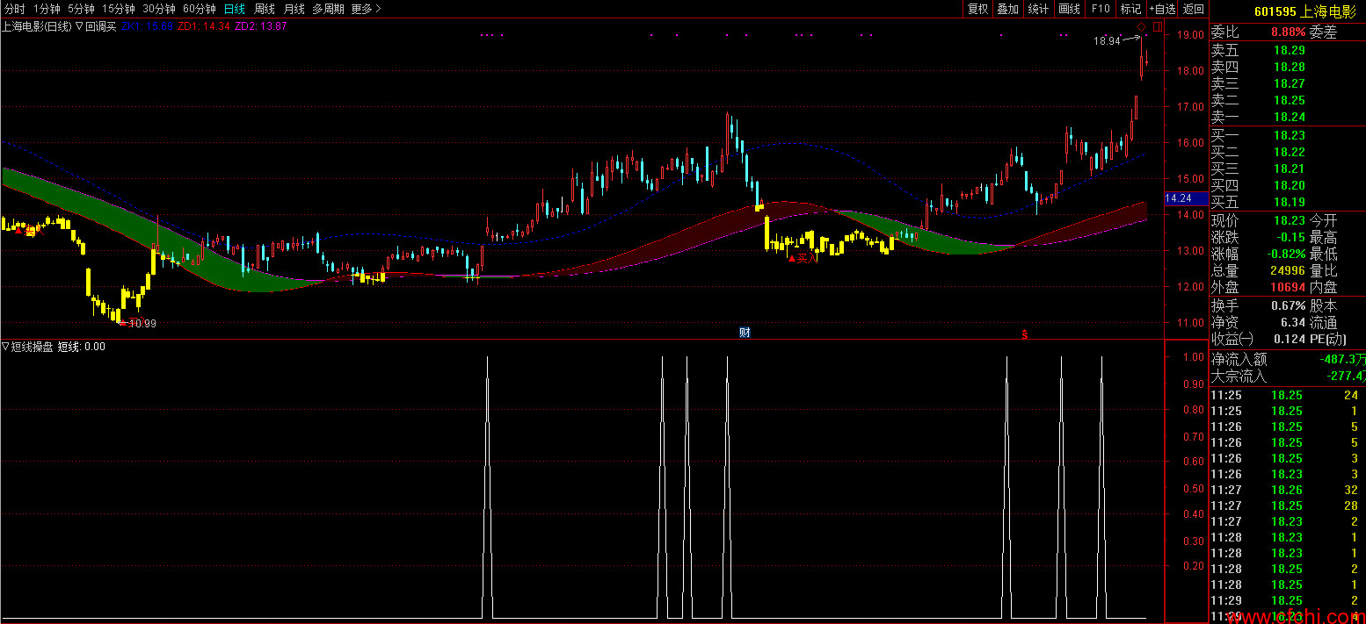
Task: Click the 卖三 price 18.27
Action: (x=1290, y=84)
